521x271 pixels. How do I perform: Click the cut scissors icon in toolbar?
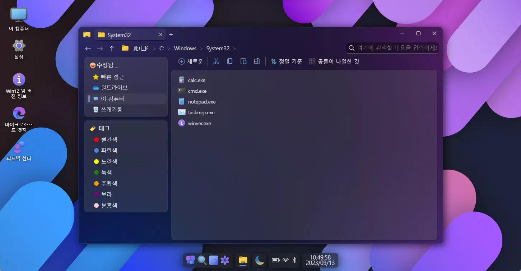click(216, 61)
